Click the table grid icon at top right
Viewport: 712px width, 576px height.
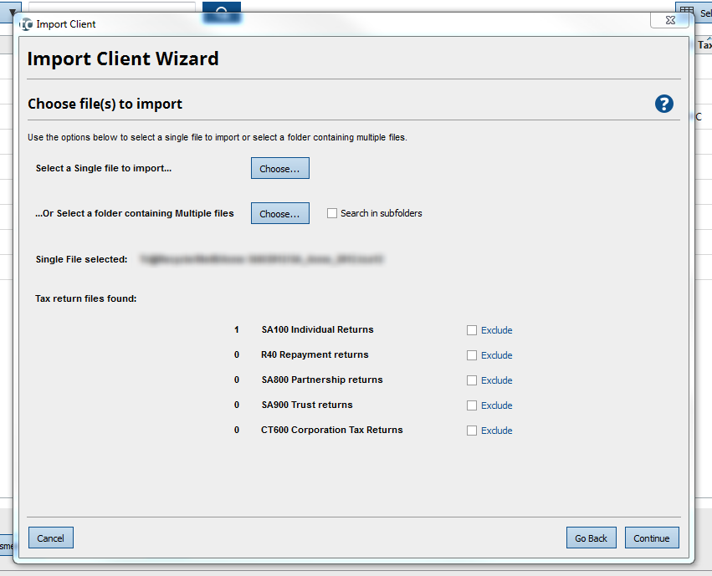click(x=686, y=12)
